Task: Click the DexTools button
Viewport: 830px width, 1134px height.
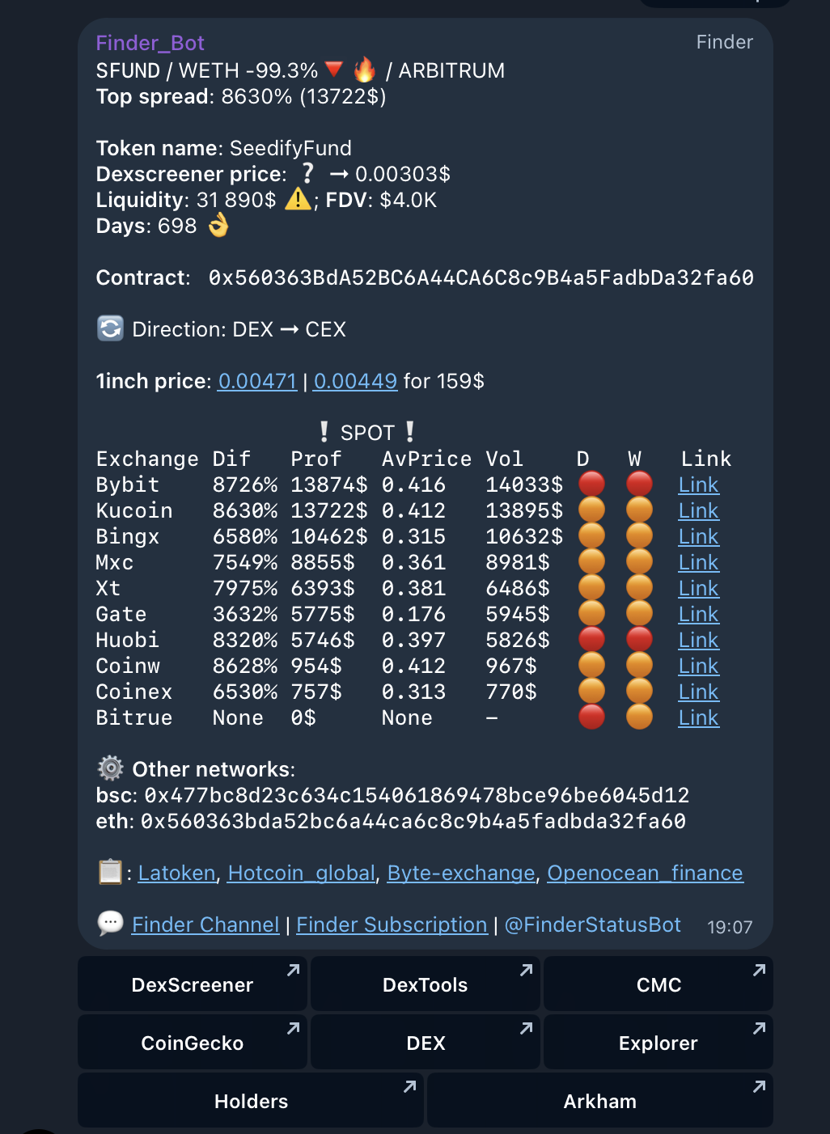Action: [x=426, y=984]
